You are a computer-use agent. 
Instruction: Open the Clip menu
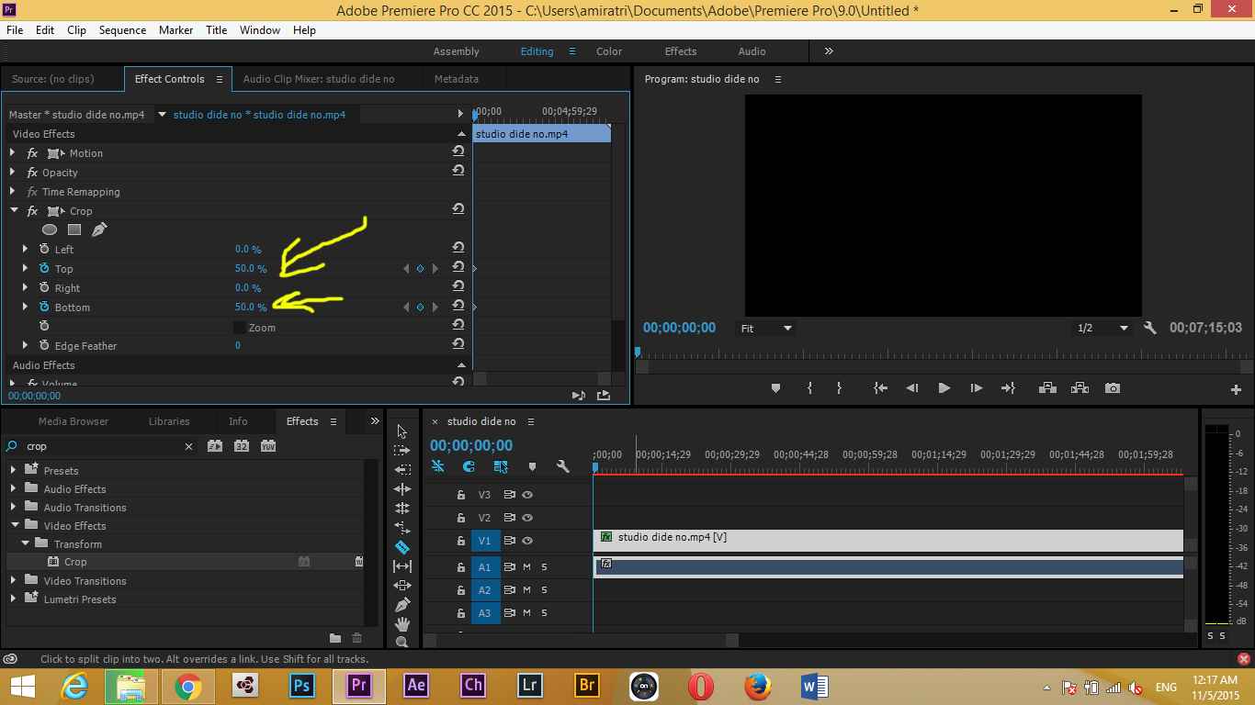(76, 29)
